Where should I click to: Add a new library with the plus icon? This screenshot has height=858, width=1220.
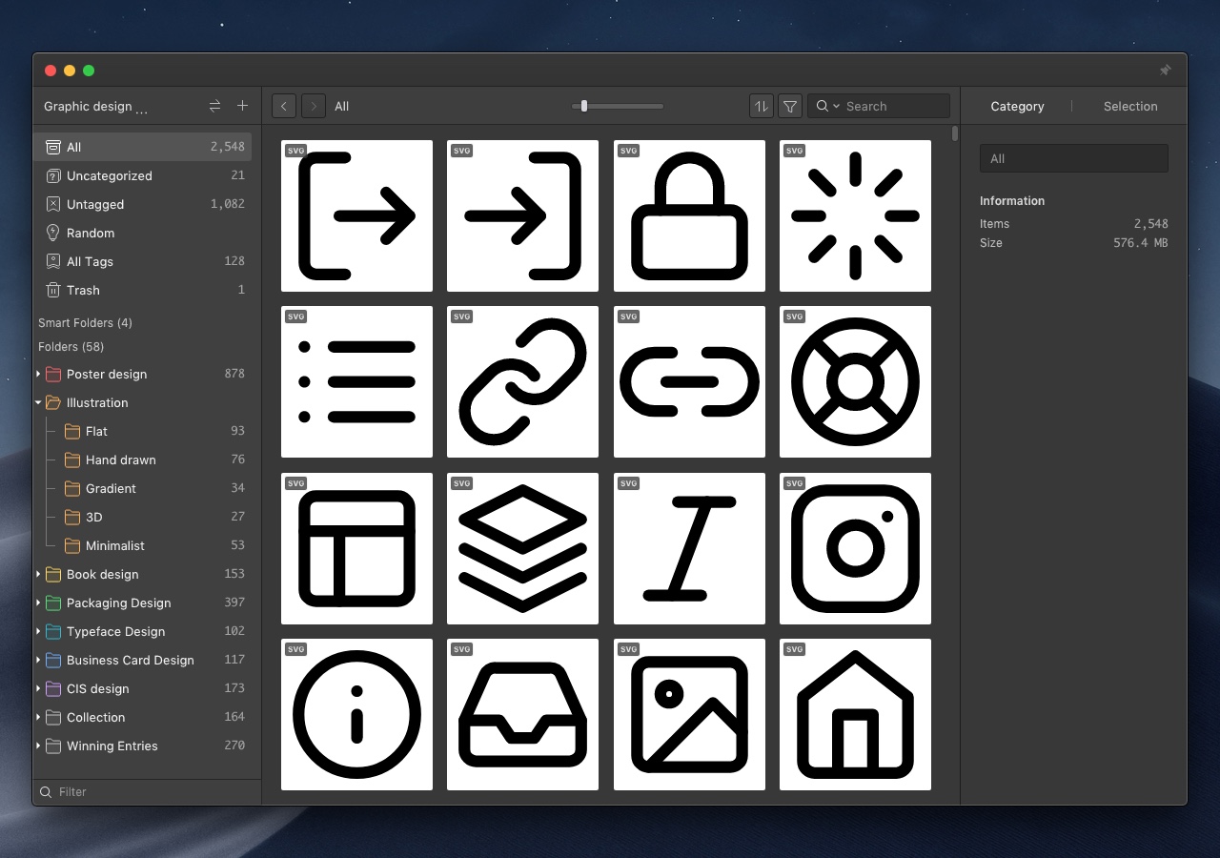coord(242,106)
